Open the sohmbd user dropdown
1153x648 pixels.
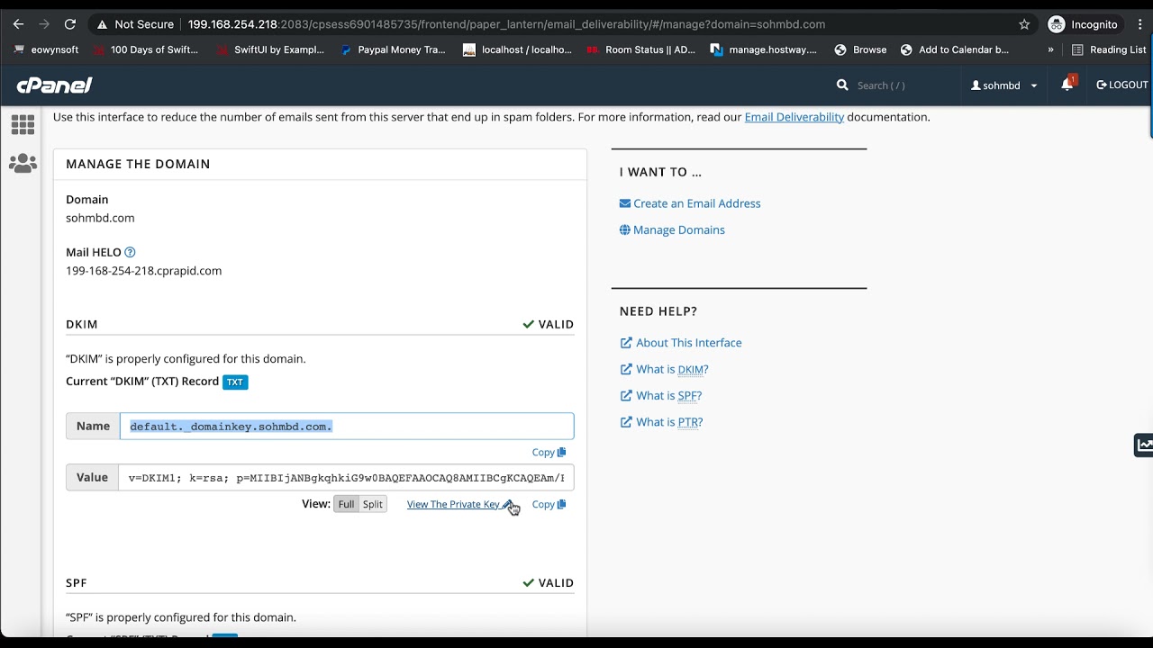pos(1004,85)
